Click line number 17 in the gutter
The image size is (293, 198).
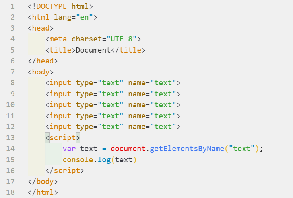tap(10, 182)
